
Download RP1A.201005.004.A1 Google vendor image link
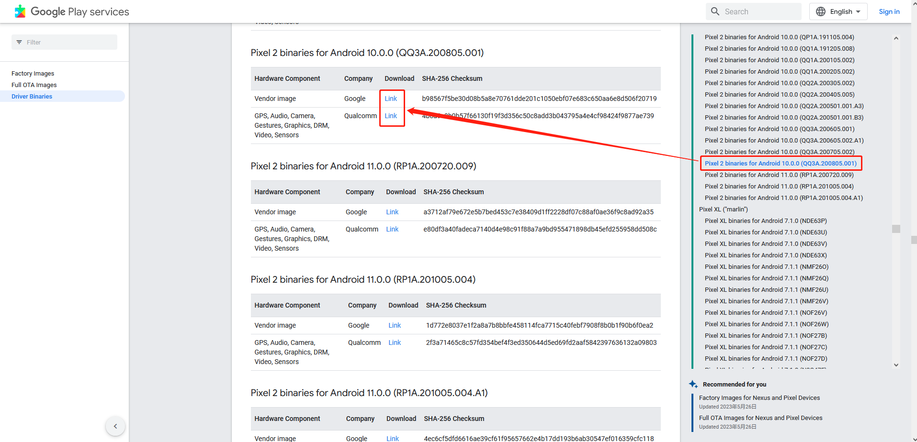[x=393, y=438]
